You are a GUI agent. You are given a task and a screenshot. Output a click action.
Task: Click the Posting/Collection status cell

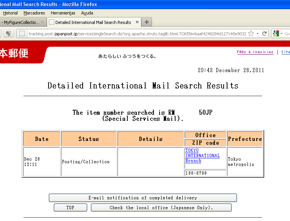coord(89,162)
